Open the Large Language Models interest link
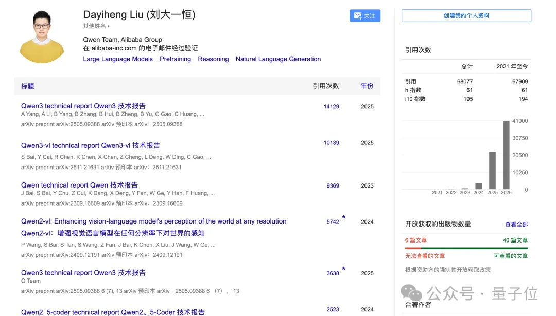 [x=118, y=59]
